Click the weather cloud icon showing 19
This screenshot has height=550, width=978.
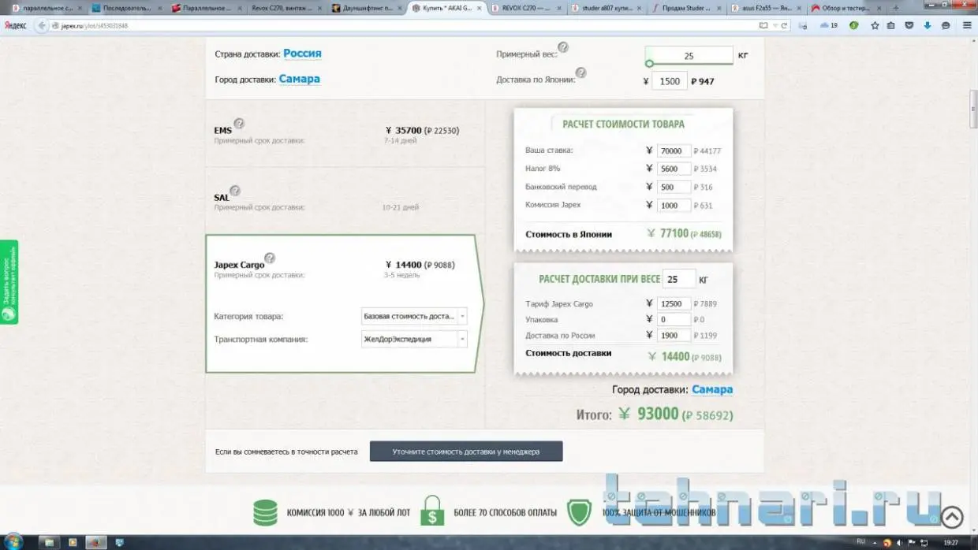pyautogui.click(x=828, y=25)
